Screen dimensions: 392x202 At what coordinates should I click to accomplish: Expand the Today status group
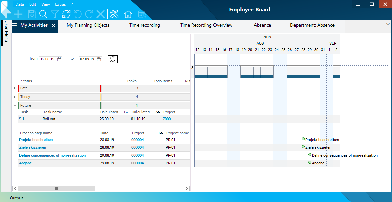point(15,97)
